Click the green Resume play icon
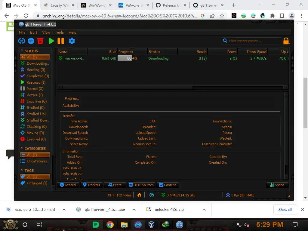This screenshot has width=308, height=231. pos(51,41)
